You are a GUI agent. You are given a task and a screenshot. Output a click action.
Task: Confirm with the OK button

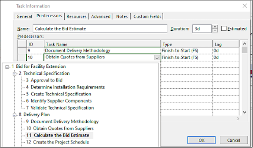click(202, 140)
